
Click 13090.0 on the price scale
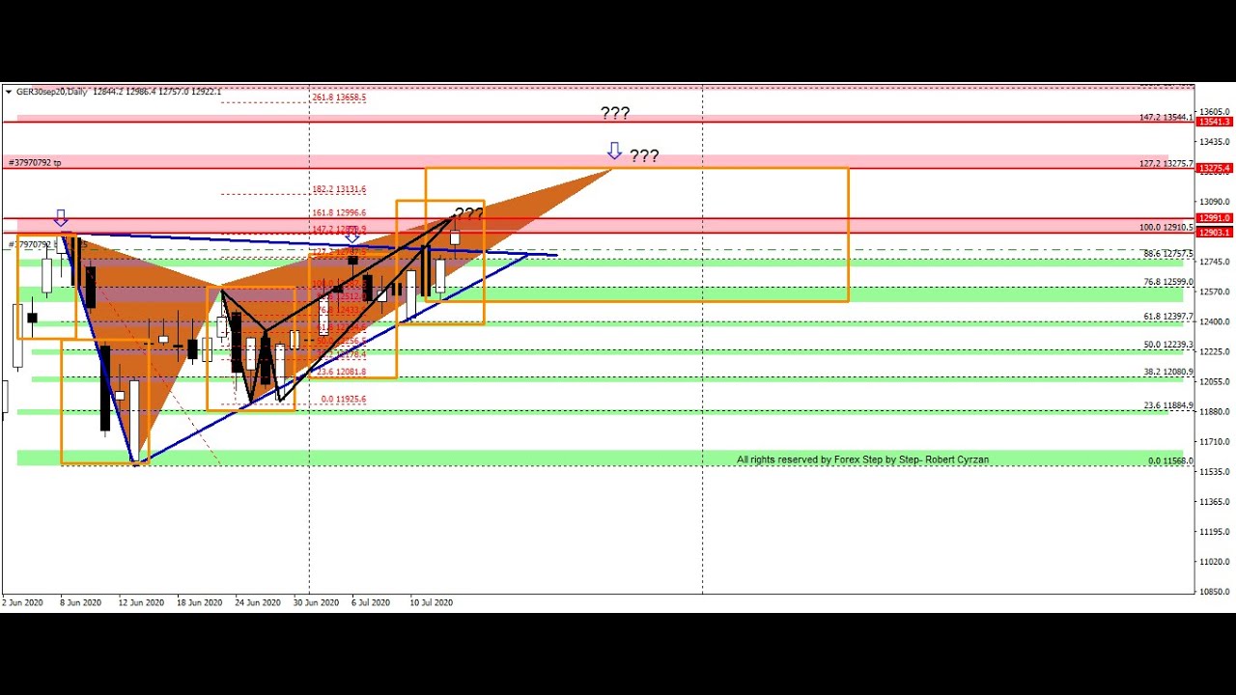pos(1215,201)
